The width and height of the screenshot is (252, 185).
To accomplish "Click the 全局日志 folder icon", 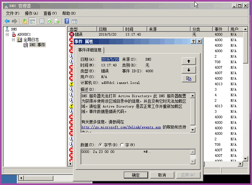I will [x=19, y=40].
